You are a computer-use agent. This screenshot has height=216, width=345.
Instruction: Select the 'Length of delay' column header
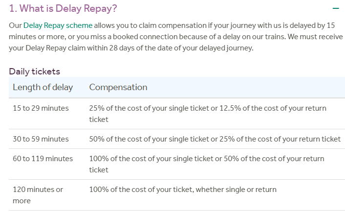tap(43, 87)
